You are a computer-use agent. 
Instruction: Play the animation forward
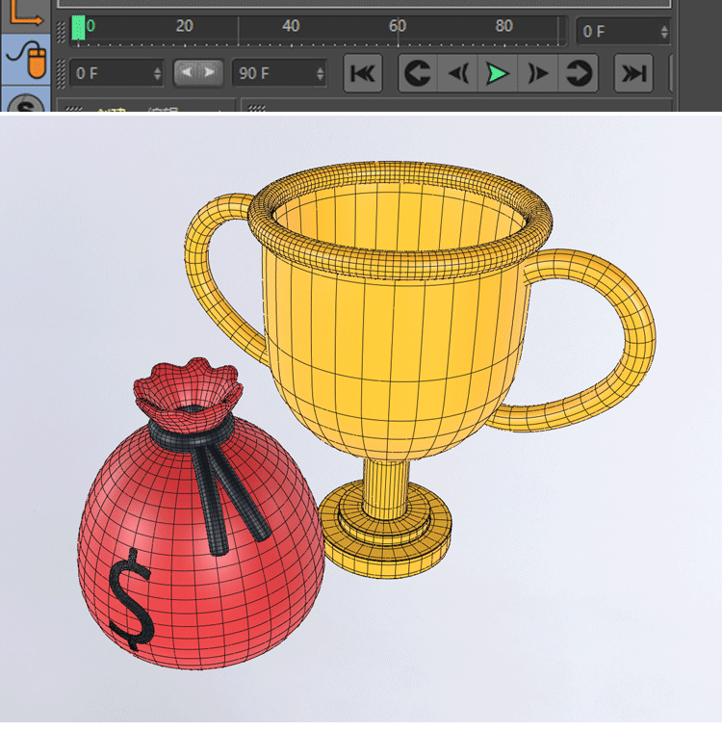(498, 74)
